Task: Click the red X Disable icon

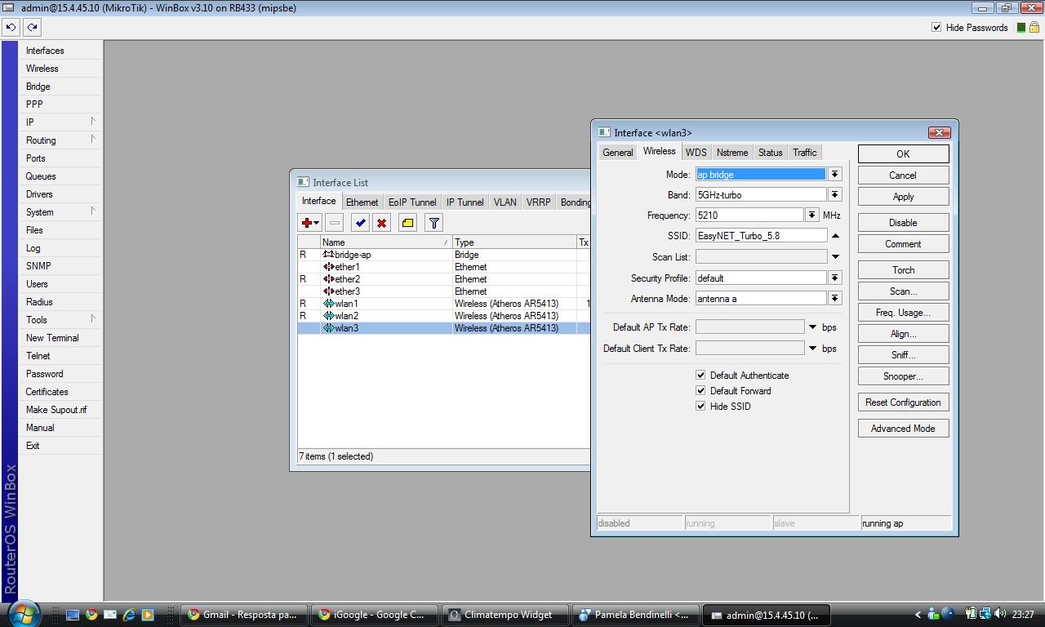Action: click(381, 222)
